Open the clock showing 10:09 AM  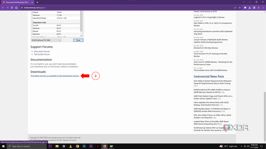(254, 146)
